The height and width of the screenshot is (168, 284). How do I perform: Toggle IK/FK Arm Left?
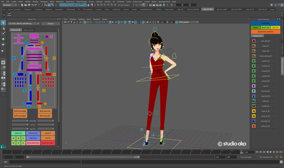(45, 111)
